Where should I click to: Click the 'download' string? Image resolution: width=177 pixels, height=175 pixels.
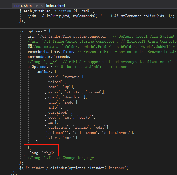click(73, 97)
